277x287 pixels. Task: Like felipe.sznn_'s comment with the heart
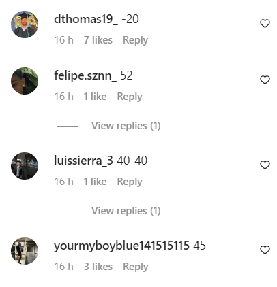pyautogui.click(x=265, y=80)
